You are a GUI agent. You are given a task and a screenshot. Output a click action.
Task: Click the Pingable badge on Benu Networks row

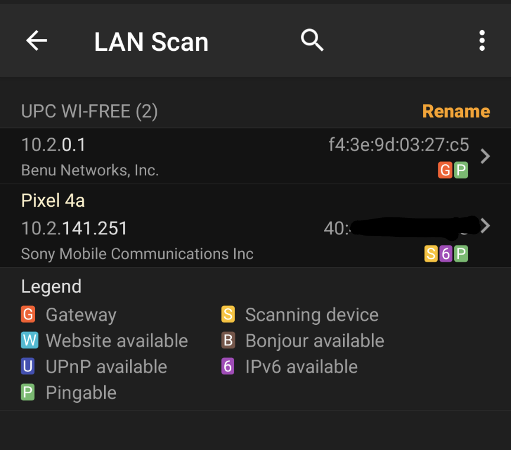pos(461,170)
